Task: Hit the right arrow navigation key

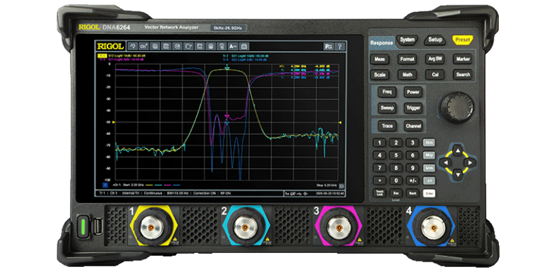Action: (x=470, y=163)
